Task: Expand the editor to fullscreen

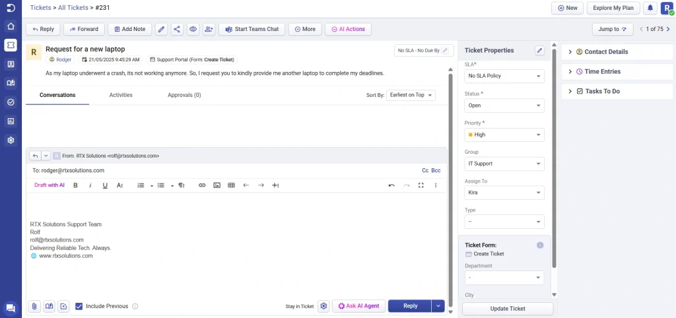Action: coord(421,185)
